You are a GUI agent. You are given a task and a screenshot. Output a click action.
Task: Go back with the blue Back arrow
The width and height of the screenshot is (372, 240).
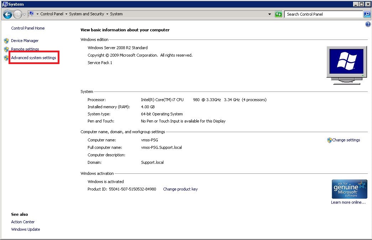coord(7,15)
